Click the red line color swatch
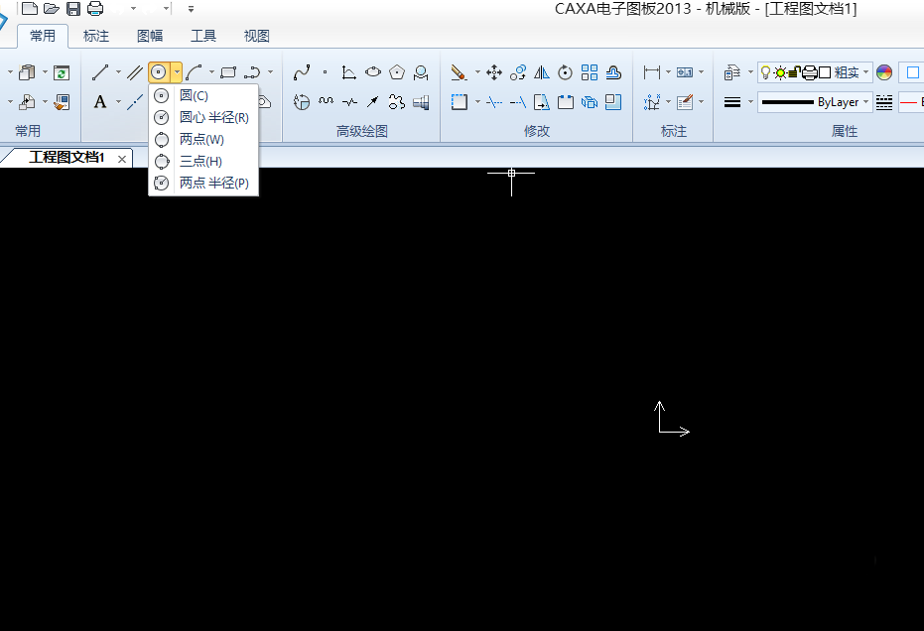This screenshot has width=924, height=631. (909, 102)
